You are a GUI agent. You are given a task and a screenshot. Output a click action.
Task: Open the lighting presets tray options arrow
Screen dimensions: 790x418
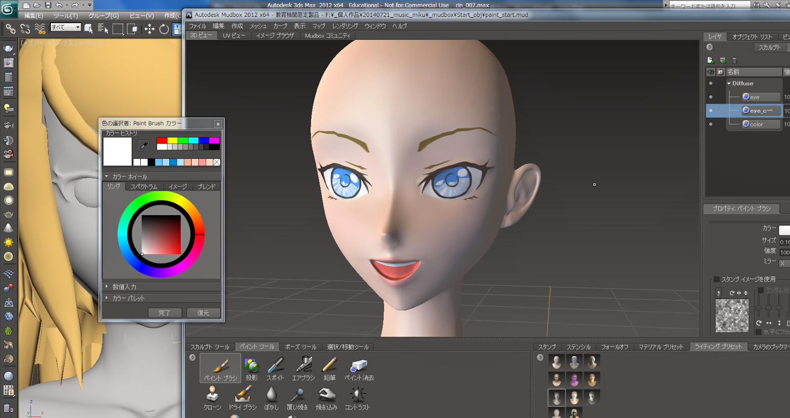540,357
